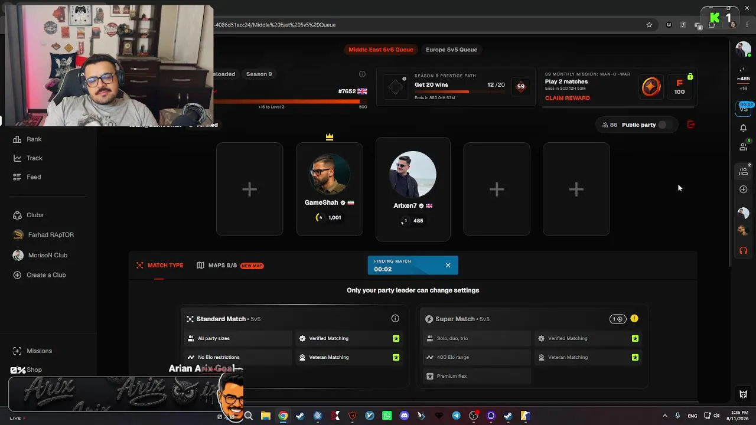Open Arixen7's player card
756x425 pixels.
(413, 189)
